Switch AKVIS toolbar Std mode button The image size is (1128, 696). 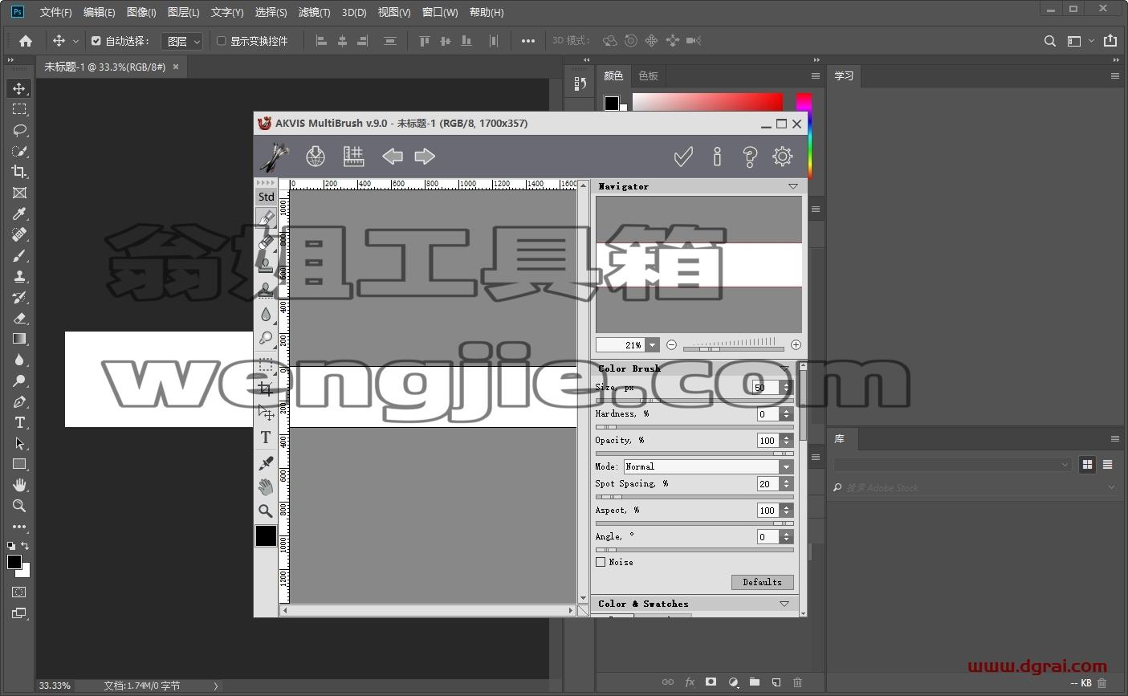[x=266, y=197]
